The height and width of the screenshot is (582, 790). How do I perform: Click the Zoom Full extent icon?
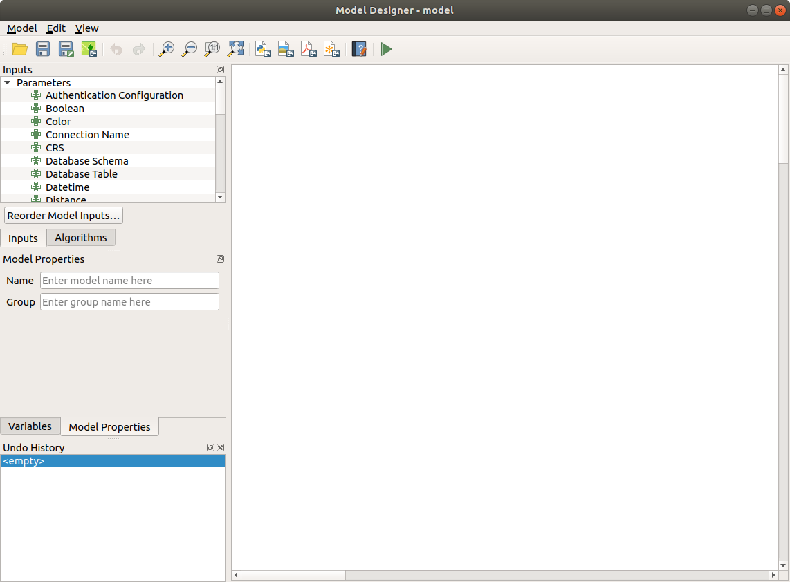(235, 49)
